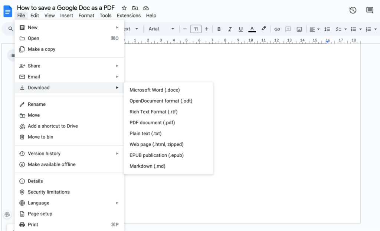
Task: Star the document
Action: click(124, 8)
